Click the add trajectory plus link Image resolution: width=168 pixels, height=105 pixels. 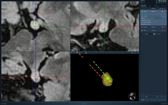pyautogui.click(x=158, y=34)
